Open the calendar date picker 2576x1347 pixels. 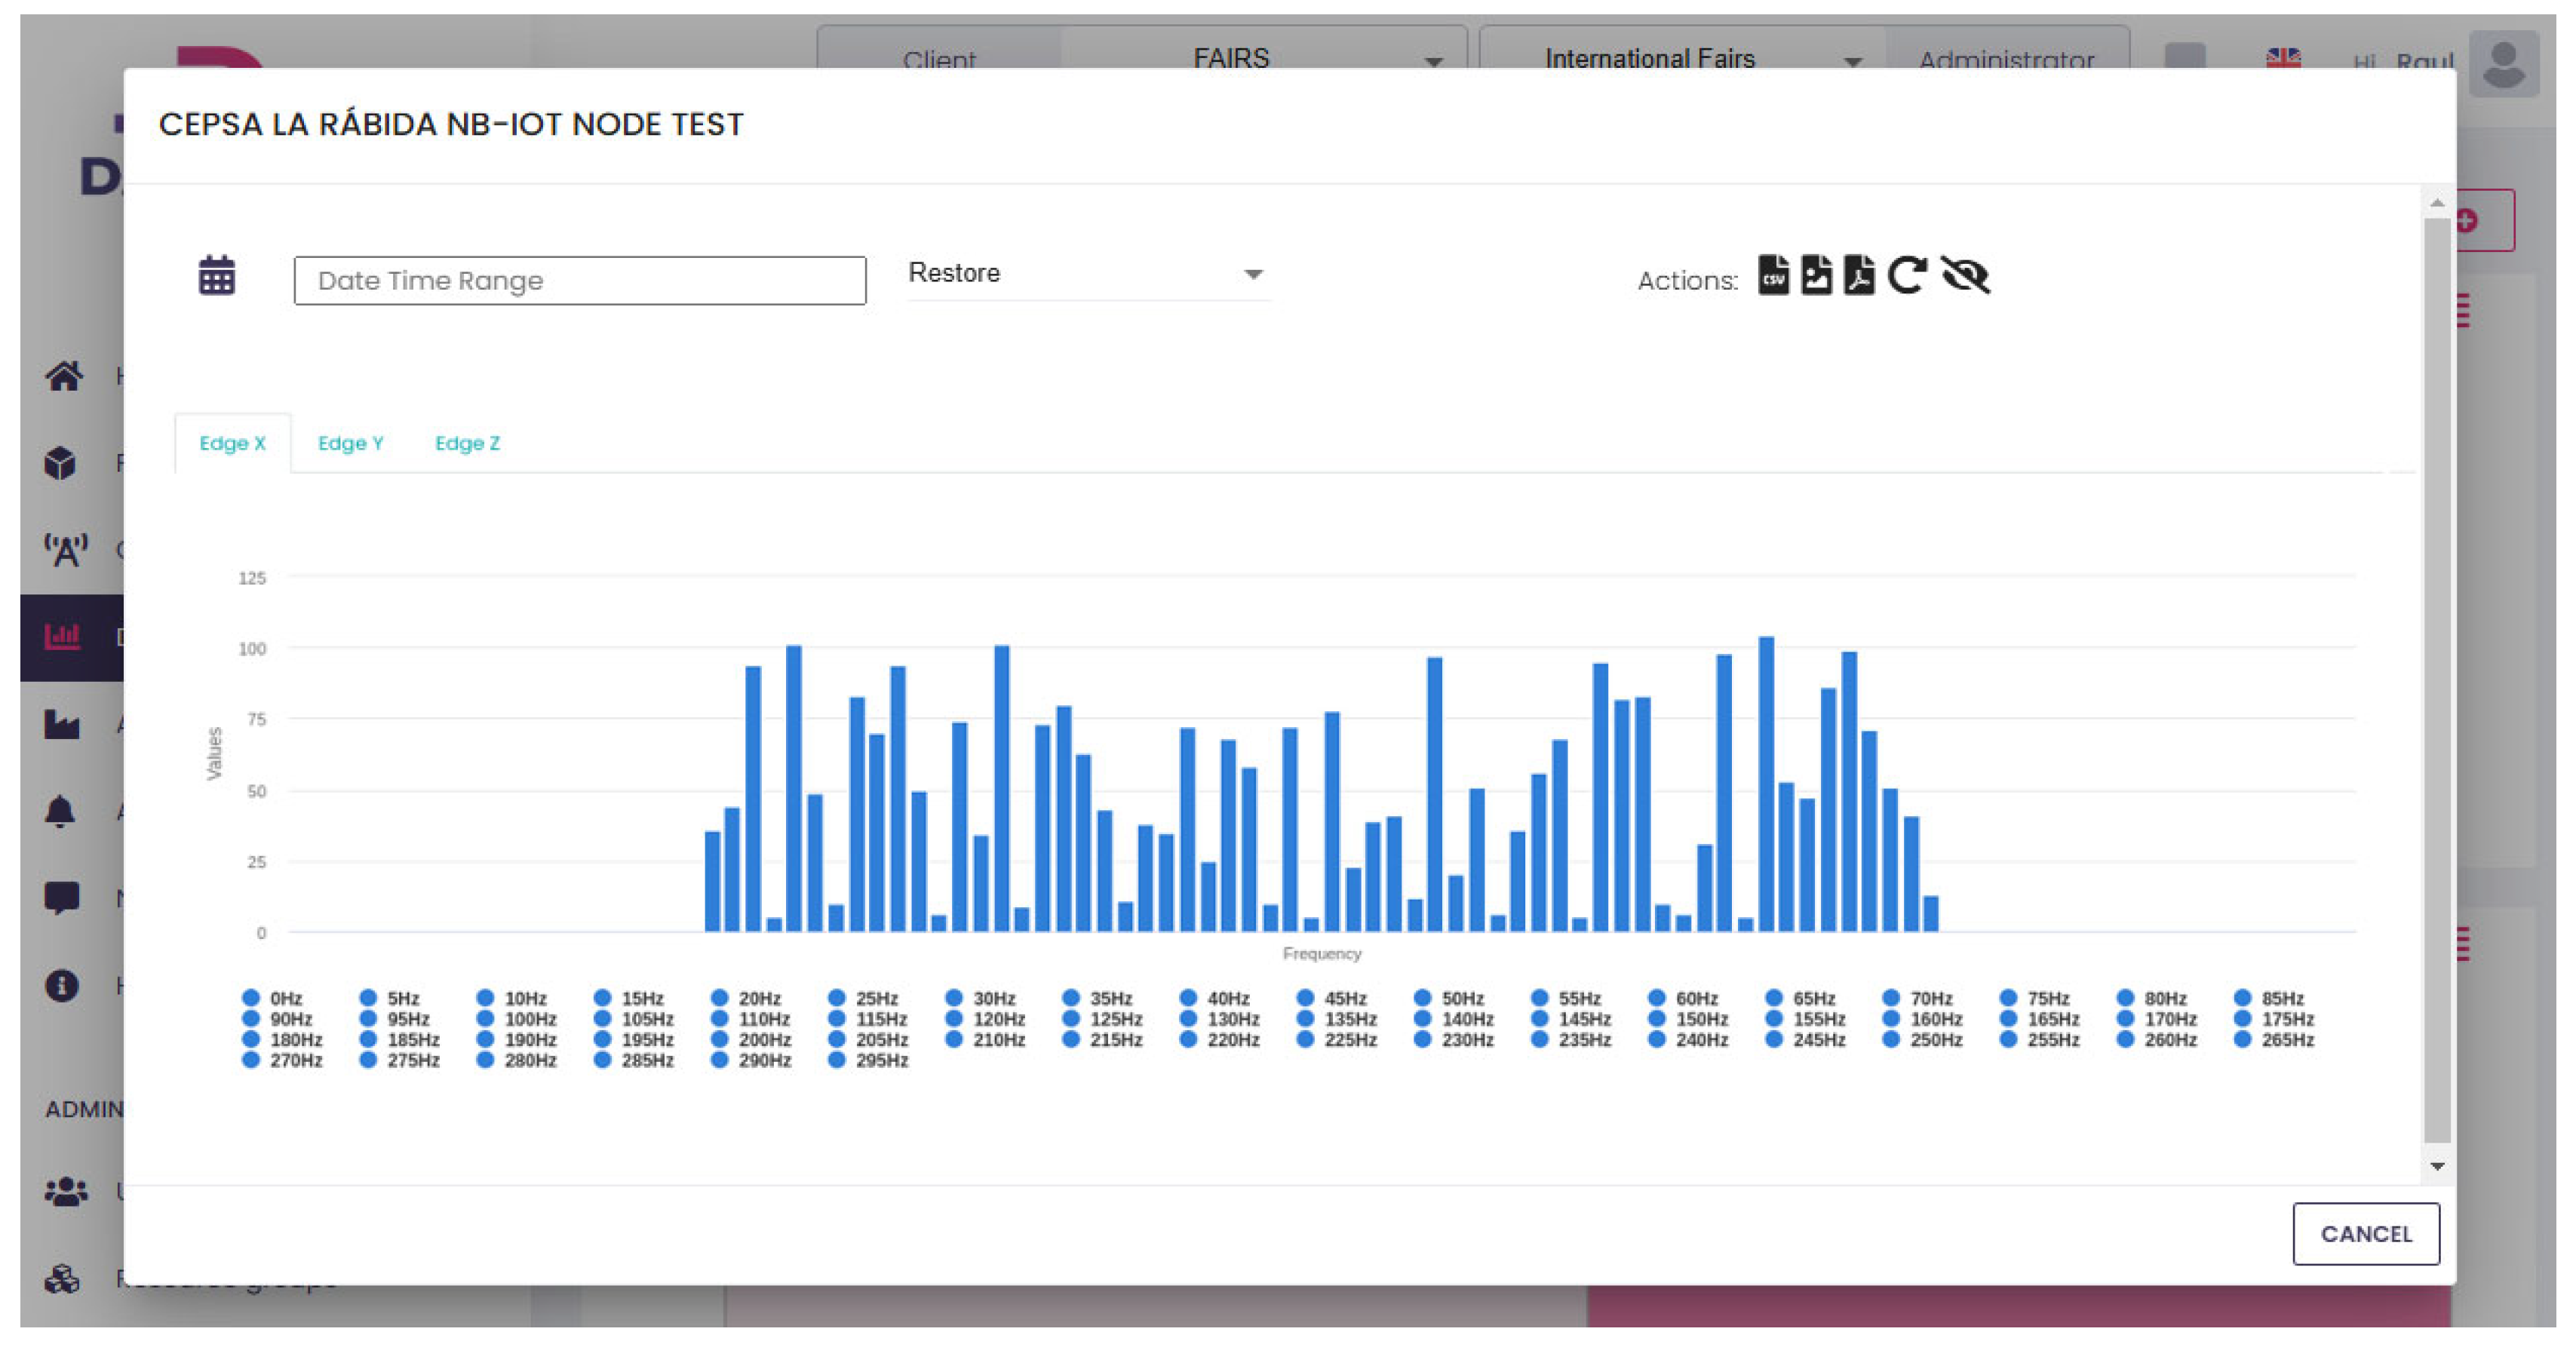pos(216,276)
